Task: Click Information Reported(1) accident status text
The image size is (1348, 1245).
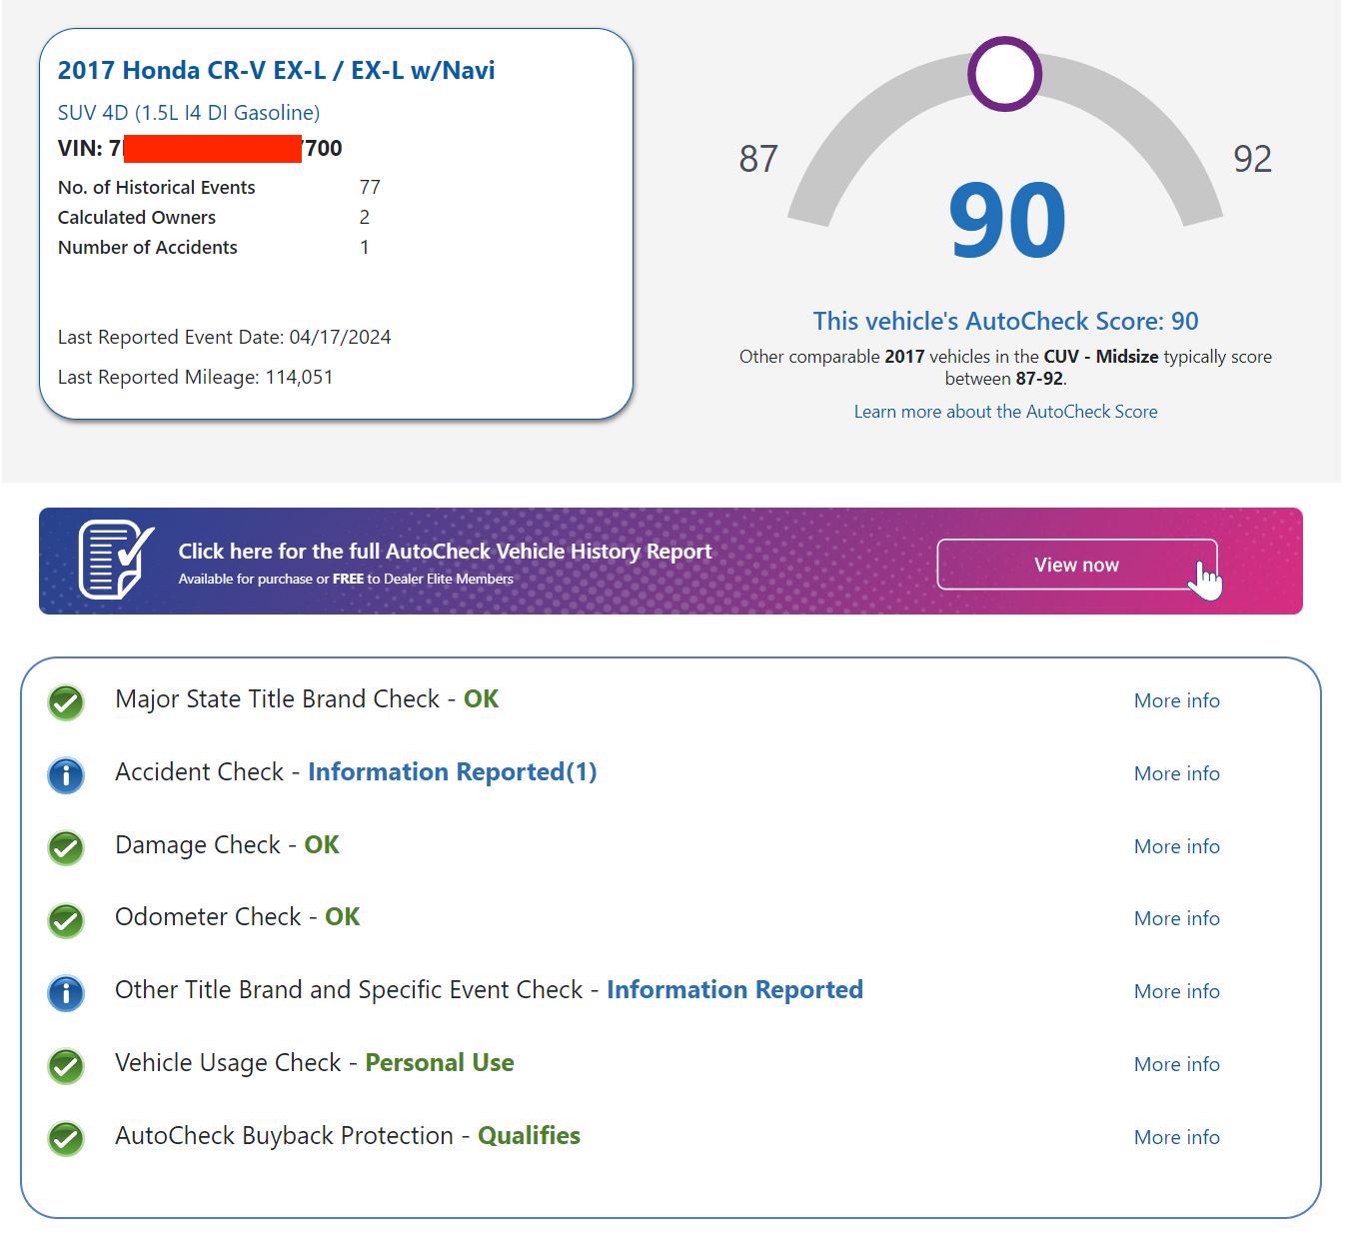Action: click(452, 772)
